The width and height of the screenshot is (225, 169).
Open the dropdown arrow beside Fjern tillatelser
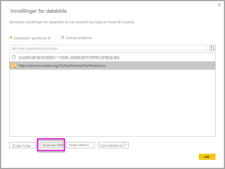[126, 145]
